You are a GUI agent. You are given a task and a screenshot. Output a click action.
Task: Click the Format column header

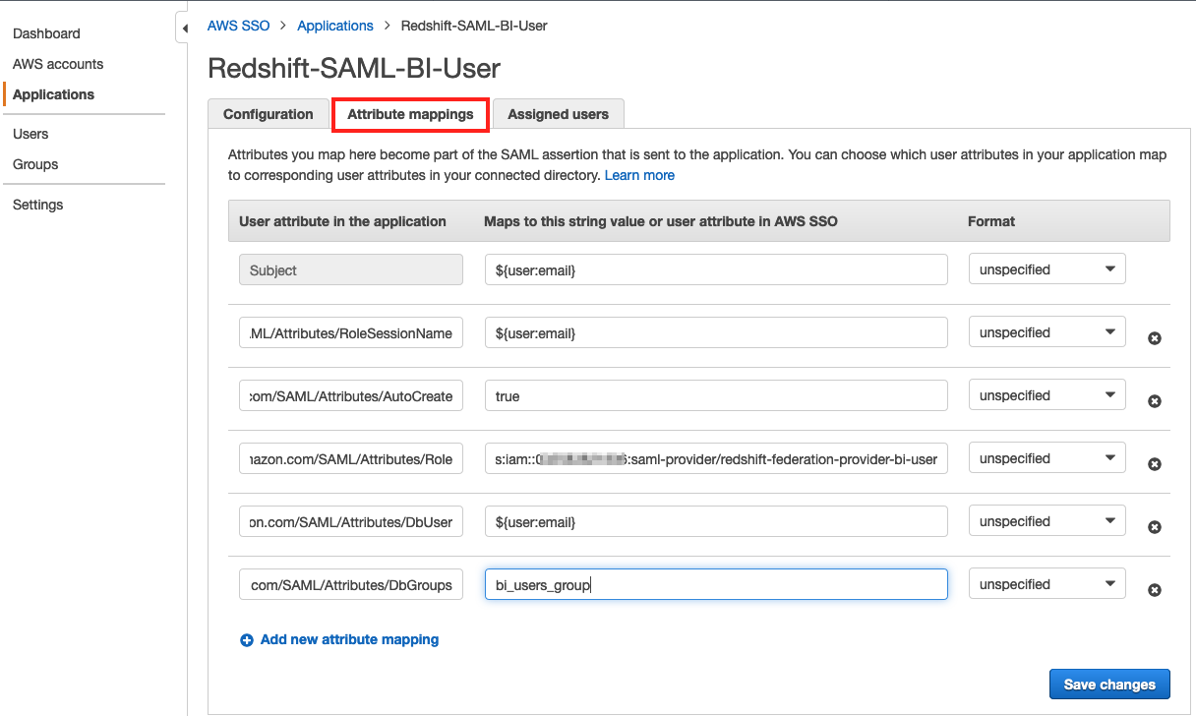click(991, 221)
